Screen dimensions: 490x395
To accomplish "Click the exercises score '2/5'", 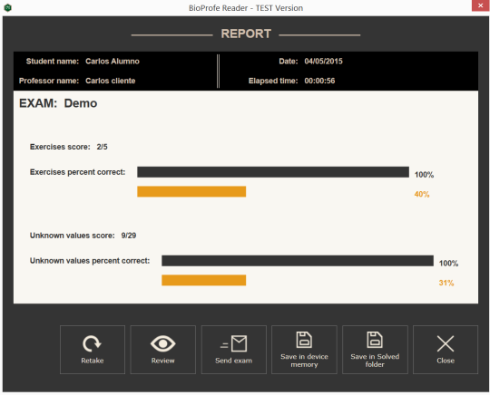I will click(102, 147).
